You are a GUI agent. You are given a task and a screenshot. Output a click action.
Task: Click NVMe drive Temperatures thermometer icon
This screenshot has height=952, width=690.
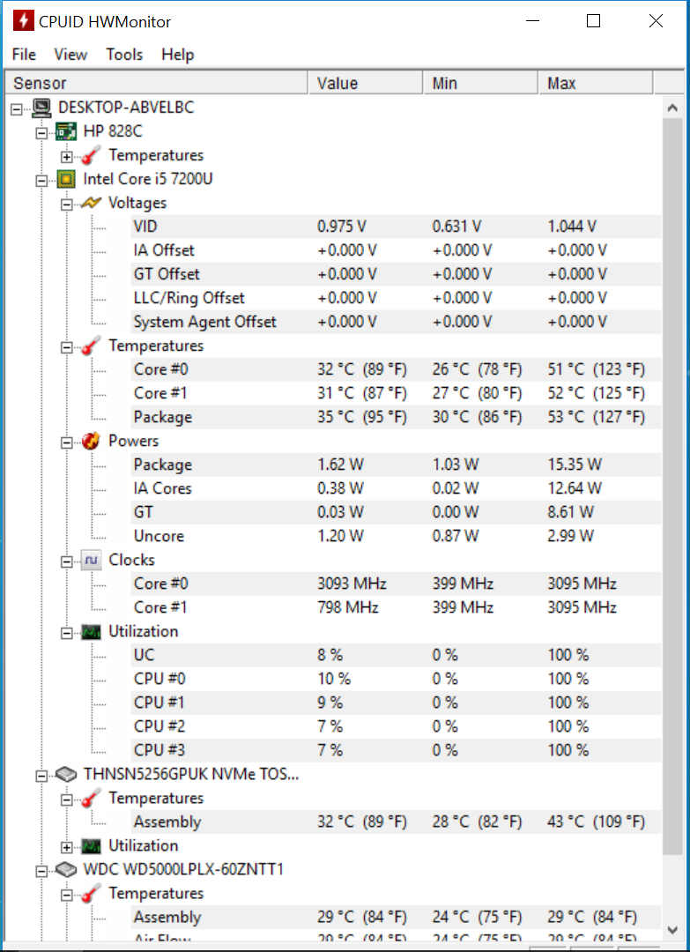(91, 799)
